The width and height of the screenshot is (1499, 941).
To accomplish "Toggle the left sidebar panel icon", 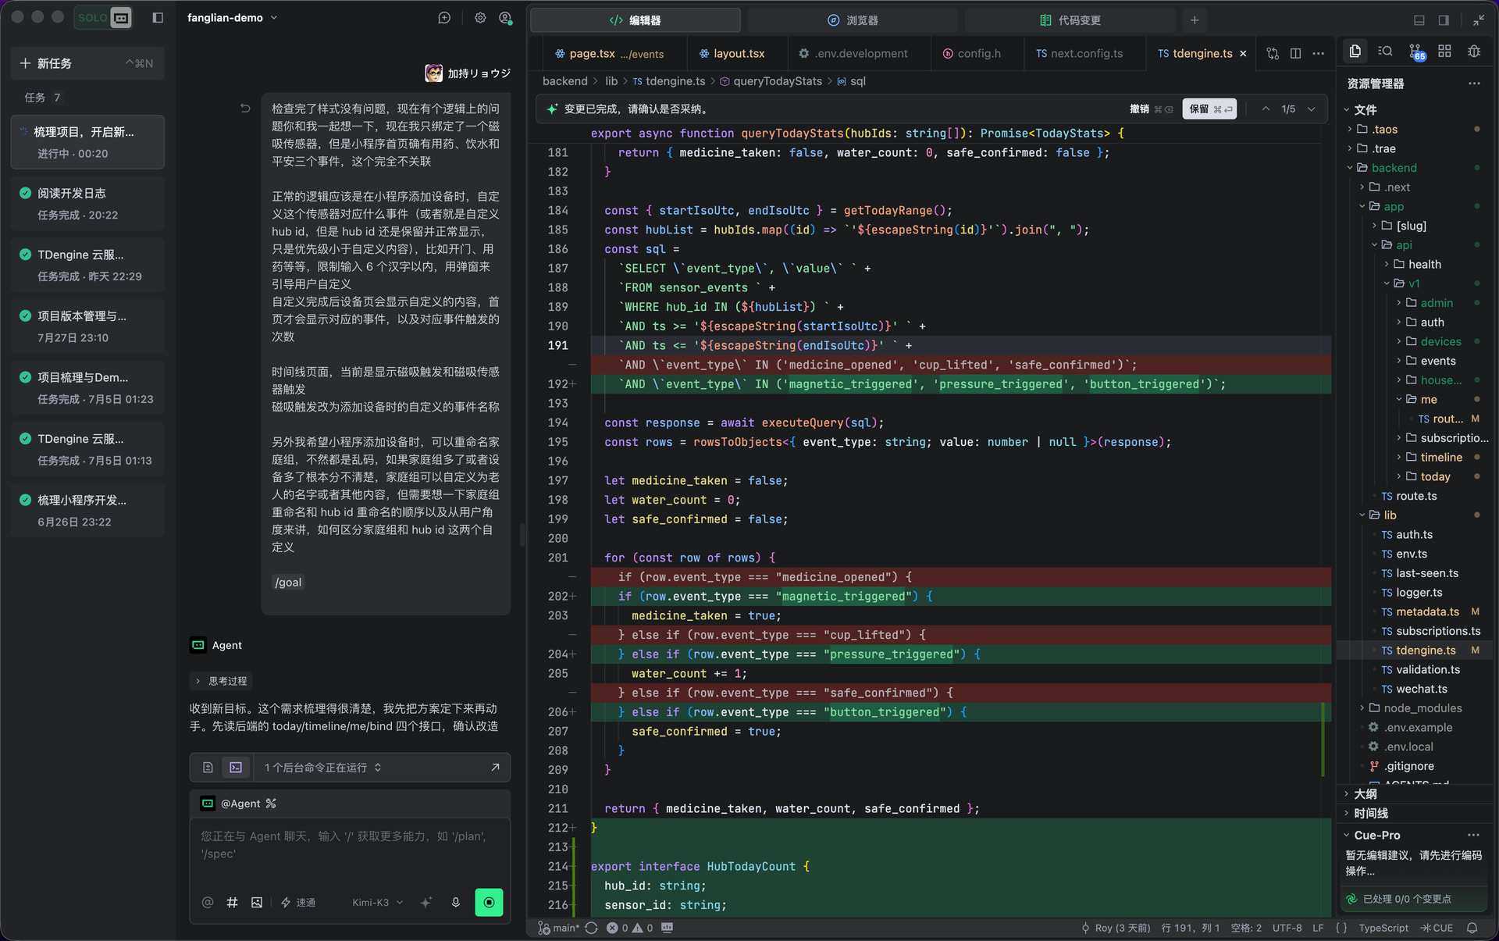I will click(158, 17).
